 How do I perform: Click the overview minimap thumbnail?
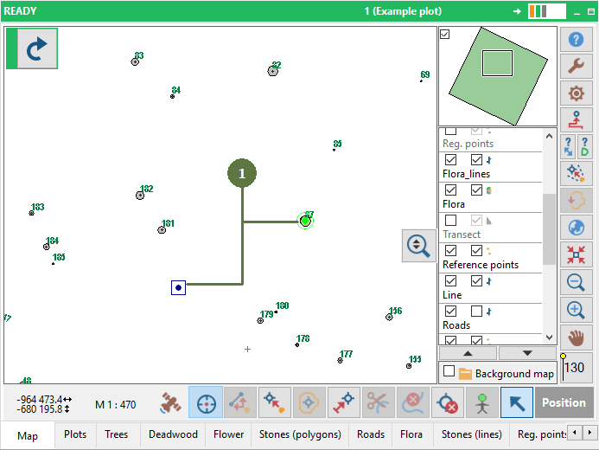click(x=498, y=76)
